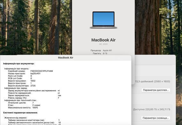Click the "Системні параметри живлення:" heading
Screen dimensions: 182x125
(20, 113)
